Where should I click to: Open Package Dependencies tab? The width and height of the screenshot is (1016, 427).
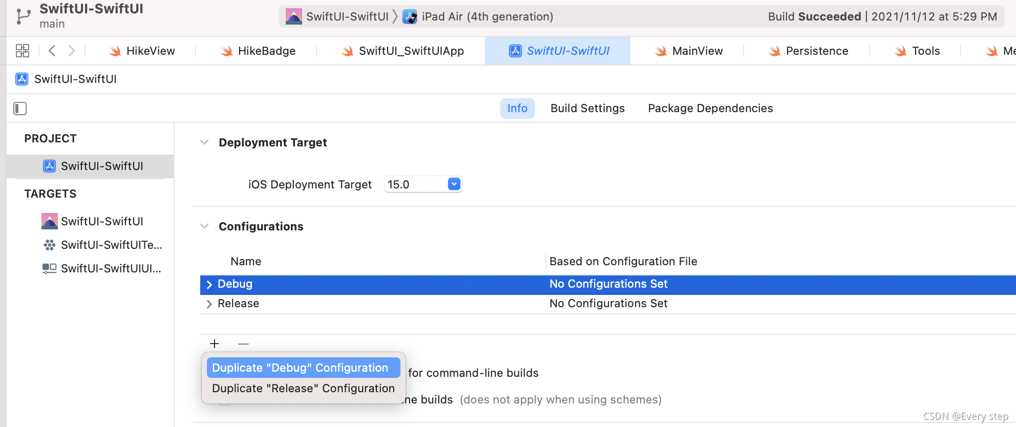(x=710, y=109)
